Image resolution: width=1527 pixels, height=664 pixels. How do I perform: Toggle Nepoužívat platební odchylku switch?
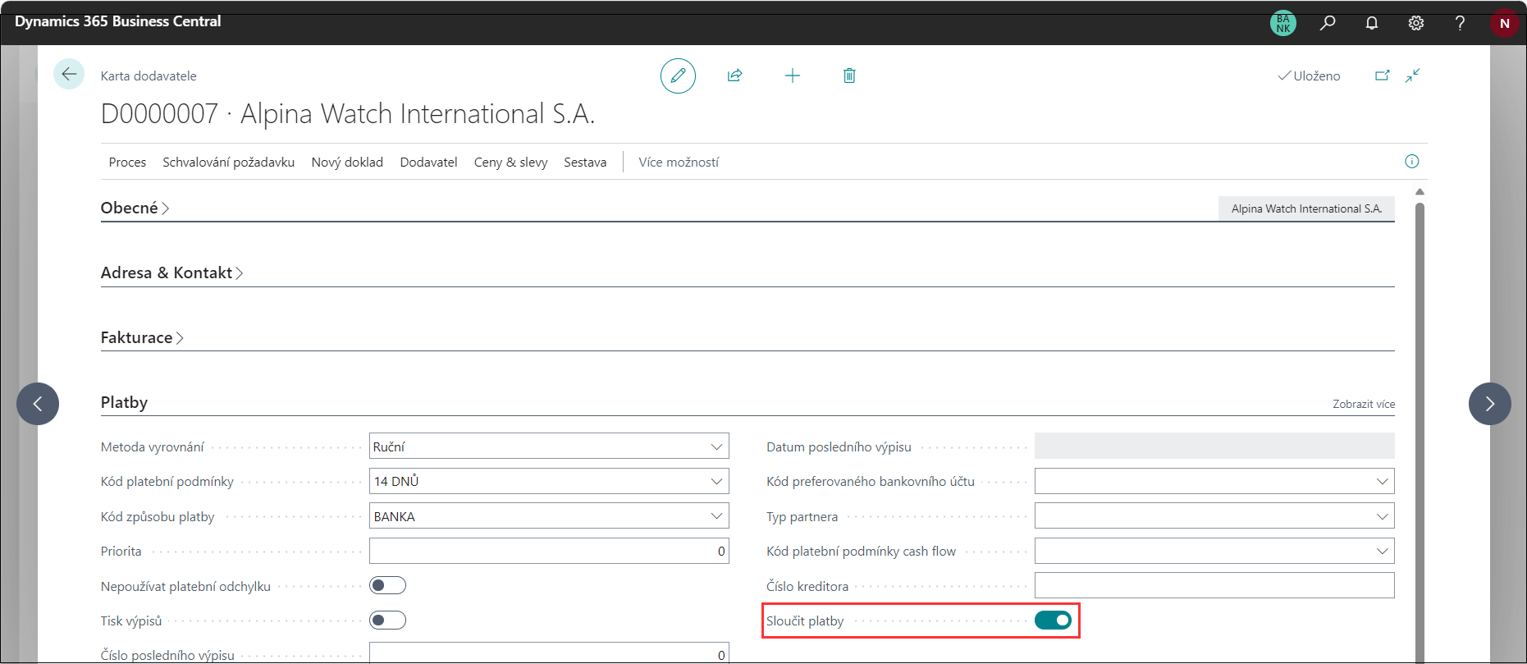click(x=387, y=585)
